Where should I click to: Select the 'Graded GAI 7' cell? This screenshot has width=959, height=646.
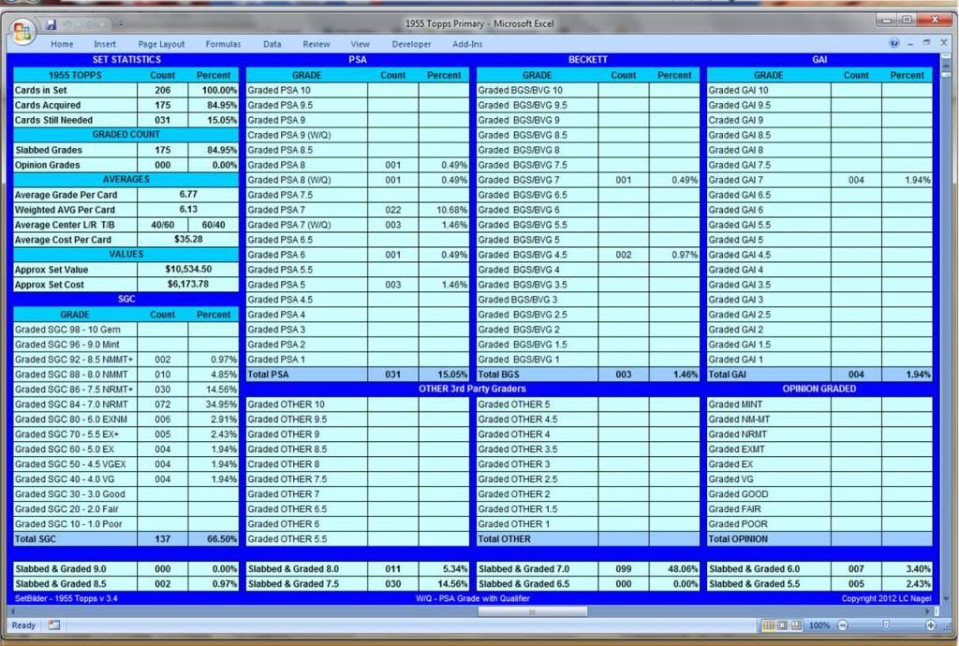(x=769, y=180)
